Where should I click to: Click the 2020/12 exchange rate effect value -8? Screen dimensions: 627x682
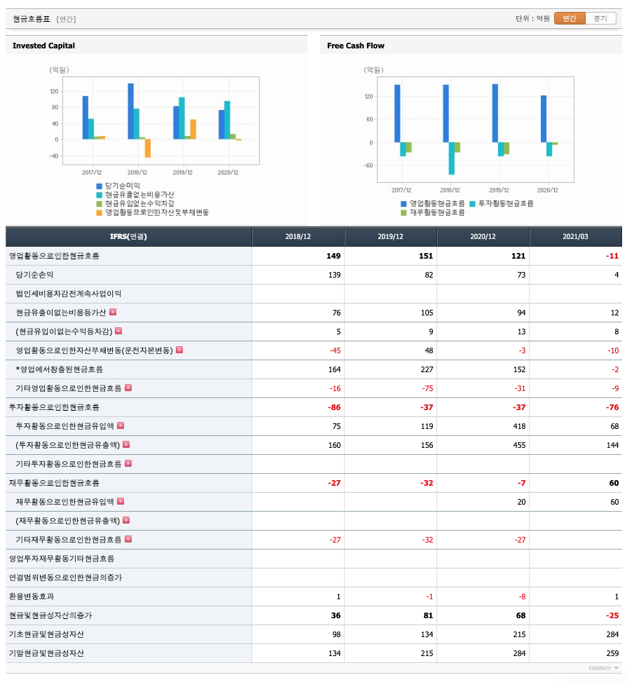522,596
